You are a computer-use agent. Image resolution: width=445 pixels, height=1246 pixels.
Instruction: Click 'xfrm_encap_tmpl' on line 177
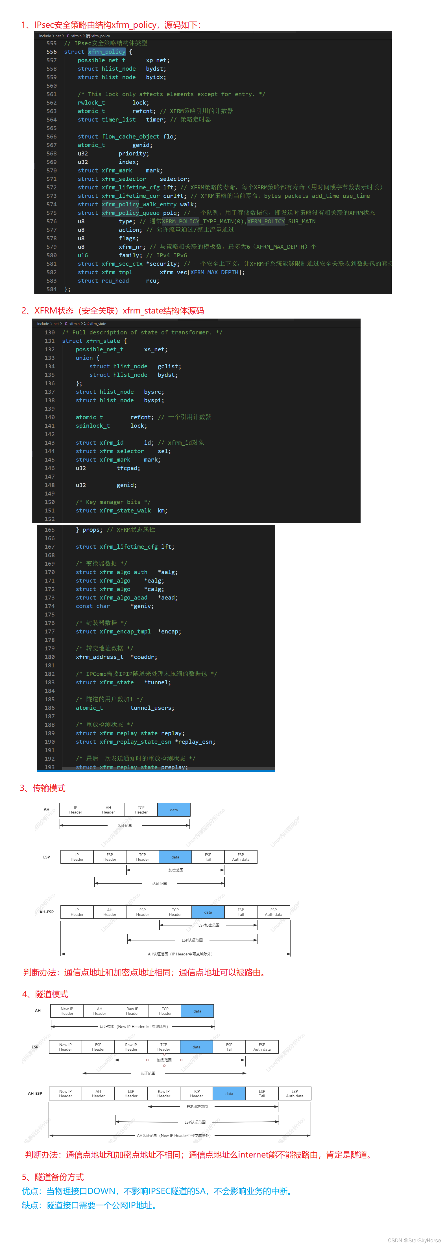pyautogui.click(x=125, y=632)
